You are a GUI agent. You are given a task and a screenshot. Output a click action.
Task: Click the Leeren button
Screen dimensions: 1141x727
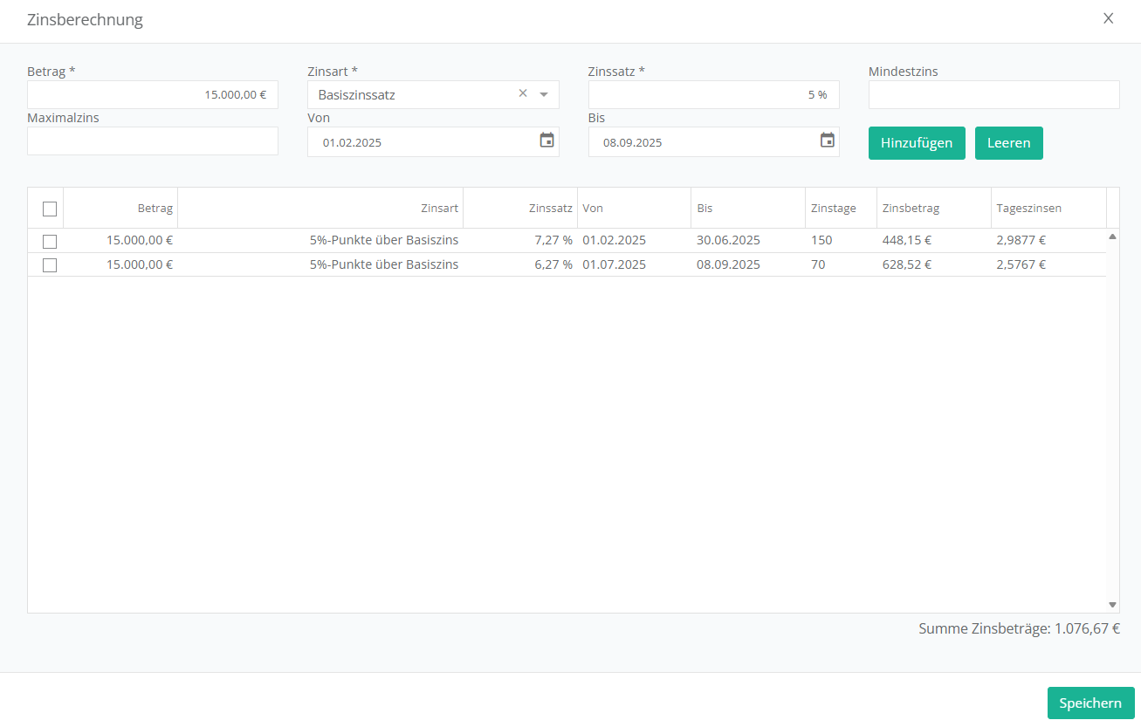coord(1008,143)
